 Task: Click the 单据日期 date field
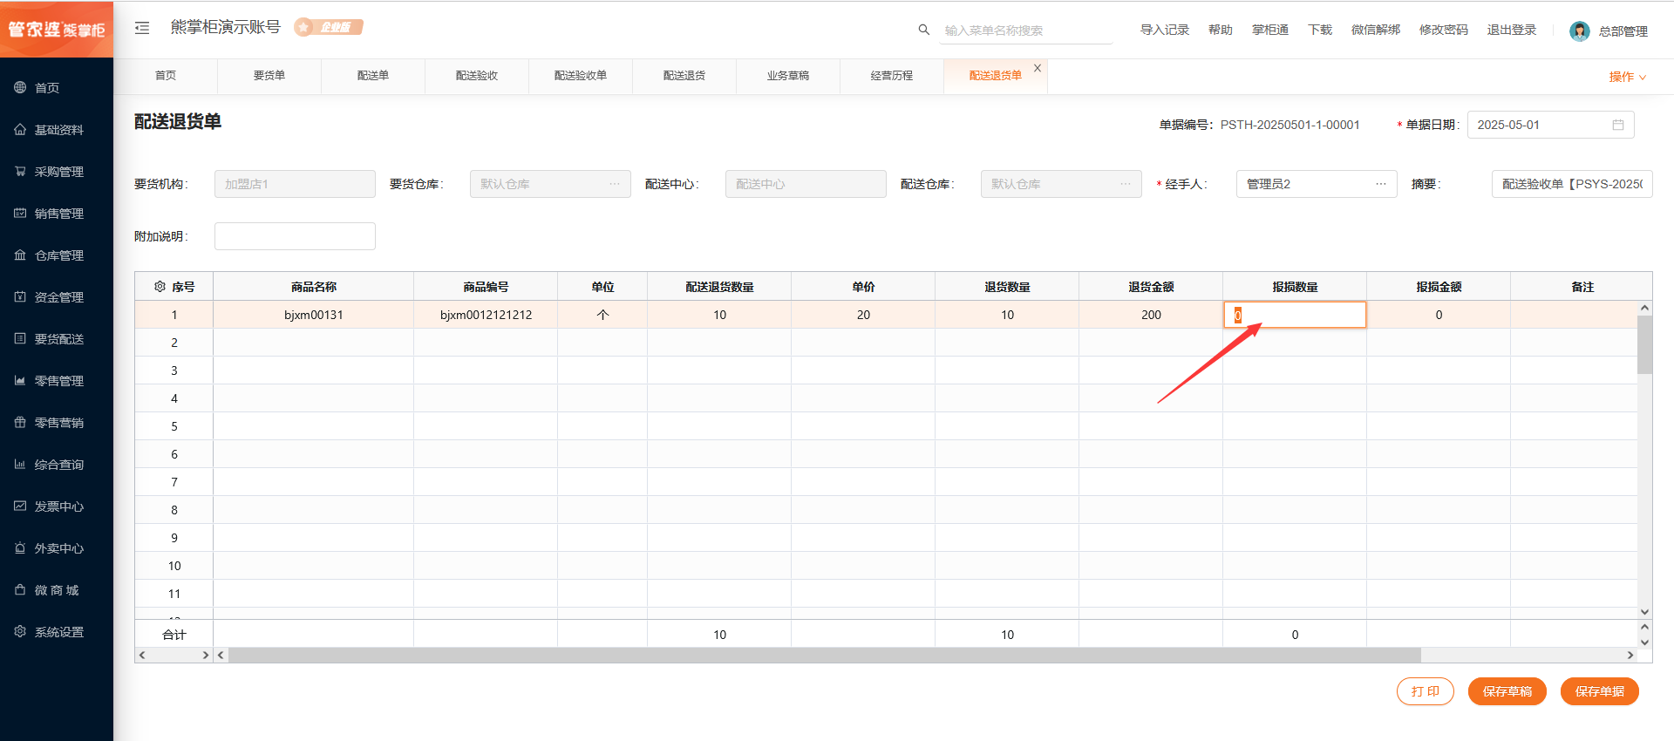(x=1550, y=125)
